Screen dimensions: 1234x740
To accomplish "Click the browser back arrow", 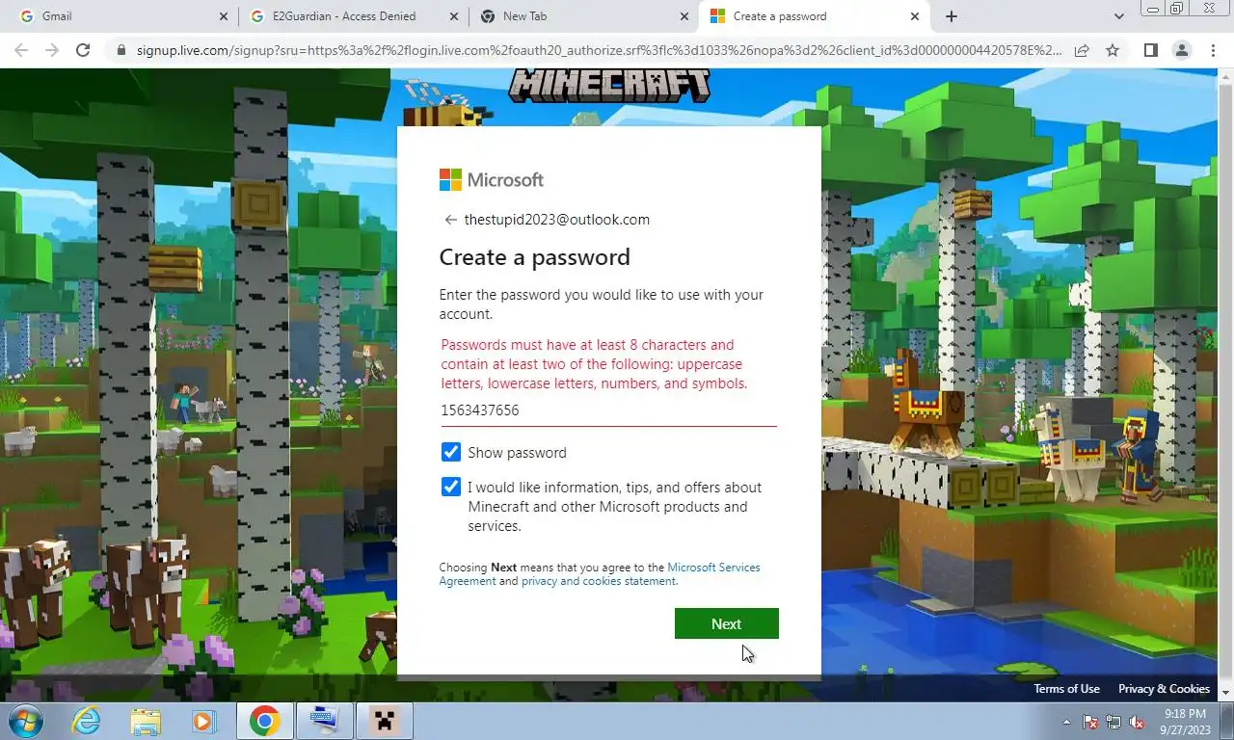I will pyautogui.click(x=21, y=50).
